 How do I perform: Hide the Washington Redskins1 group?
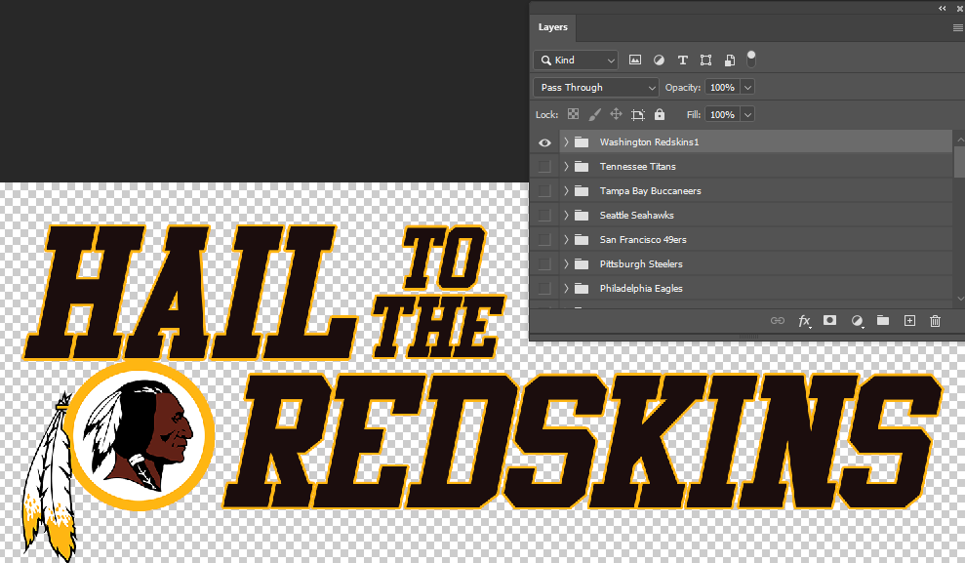point(544,142)
